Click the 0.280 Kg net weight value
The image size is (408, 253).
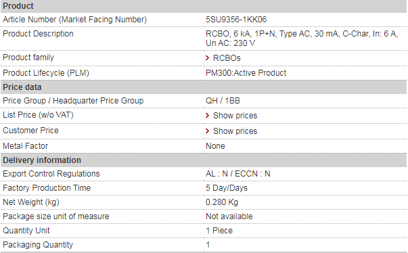coord(222,202)
